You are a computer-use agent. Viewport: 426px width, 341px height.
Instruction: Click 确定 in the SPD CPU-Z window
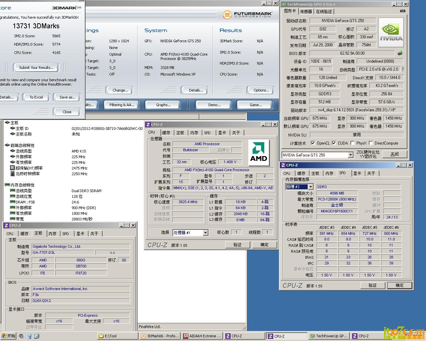[399, 285]
